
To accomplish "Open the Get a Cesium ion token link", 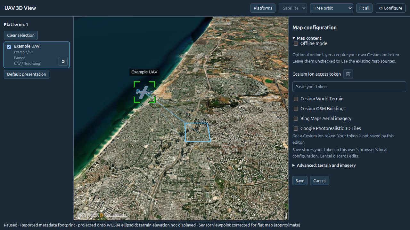I will click(x=314, y=136).
